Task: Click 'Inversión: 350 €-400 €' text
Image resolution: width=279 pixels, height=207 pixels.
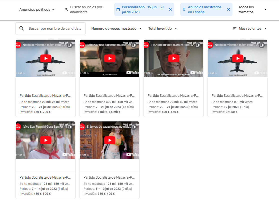Action: (99, 194)
